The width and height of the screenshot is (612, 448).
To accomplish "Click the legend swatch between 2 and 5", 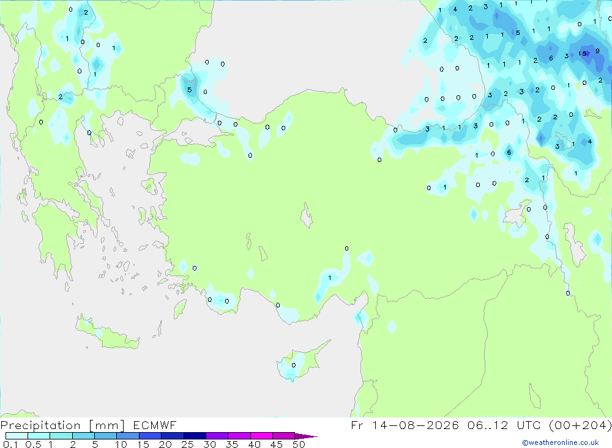I will point(83,436).
